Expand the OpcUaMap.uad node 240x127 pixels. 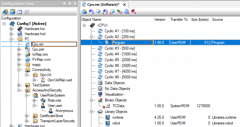coord(34,80)
